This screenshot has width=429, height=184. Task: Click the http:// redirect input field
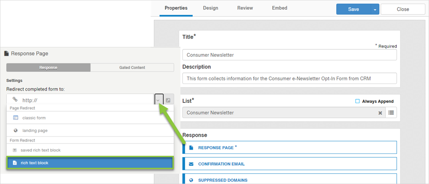[x=80, y=100]
